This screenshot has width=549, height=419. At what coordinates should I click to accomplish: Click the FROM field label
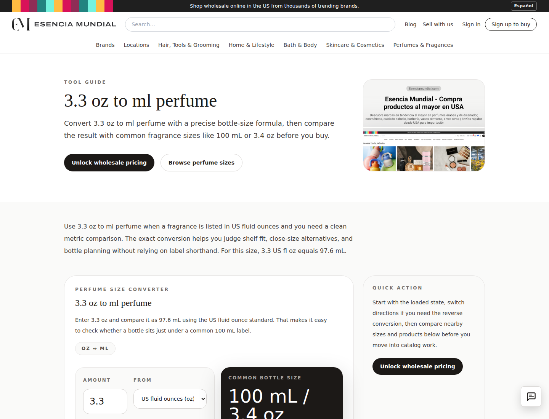[142, 380]
